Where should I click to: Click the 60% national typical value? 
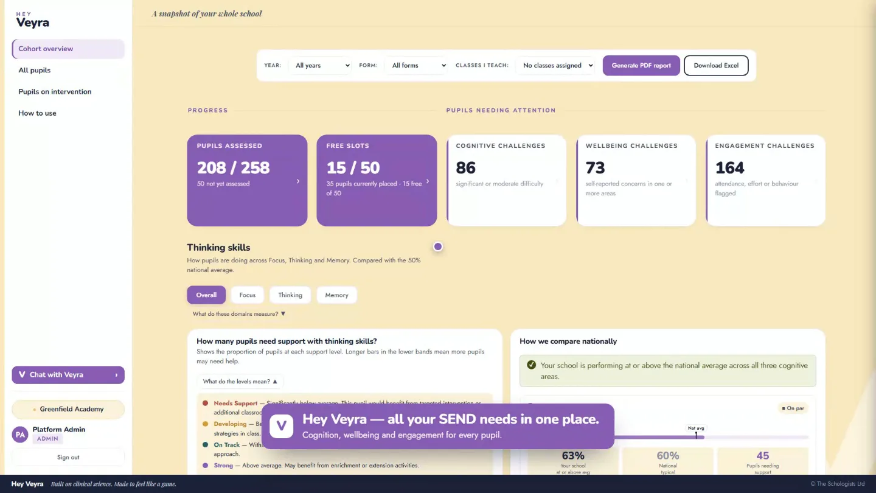coord(668,455)
